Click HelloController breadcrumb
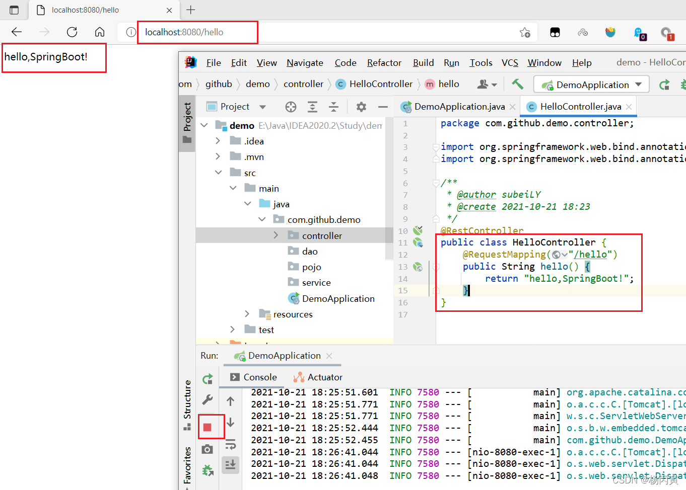The image size is (686, 490). [x=374, y=84]
